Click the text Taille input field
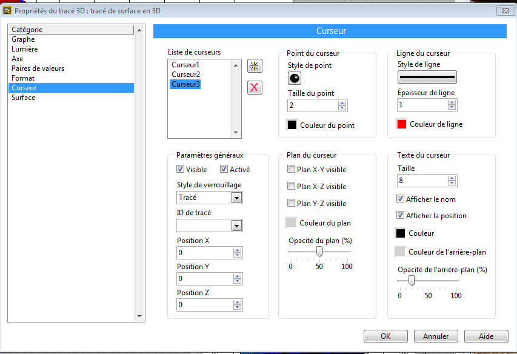This screenshot has height=354, width=517. [422, 181]
